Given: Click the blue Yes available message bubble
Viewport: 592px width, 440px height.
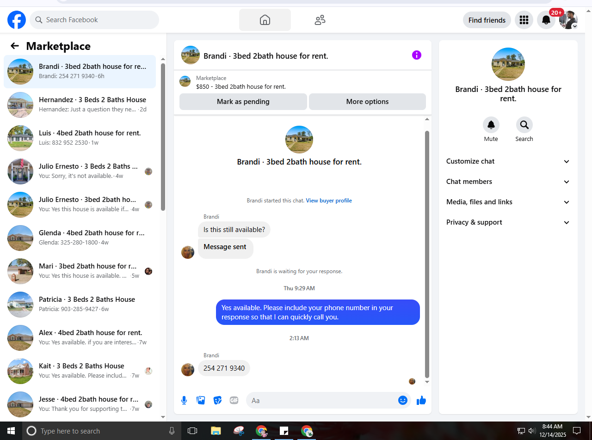Looking at the screenshot, I should point(318,312).
